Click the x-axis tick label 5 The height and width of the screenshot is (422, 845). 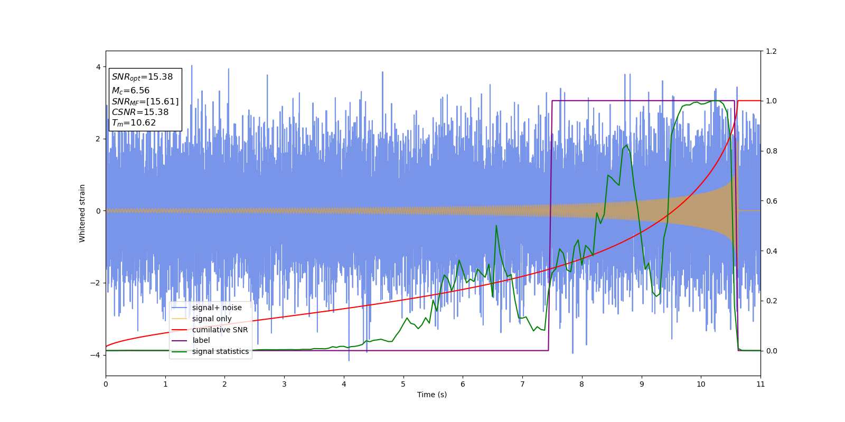[x=403, y=384]
